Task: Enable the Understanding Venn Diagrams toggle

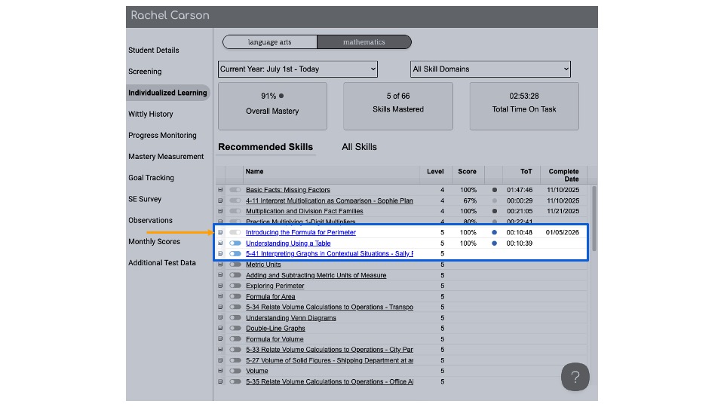Action: click(235, 317)
